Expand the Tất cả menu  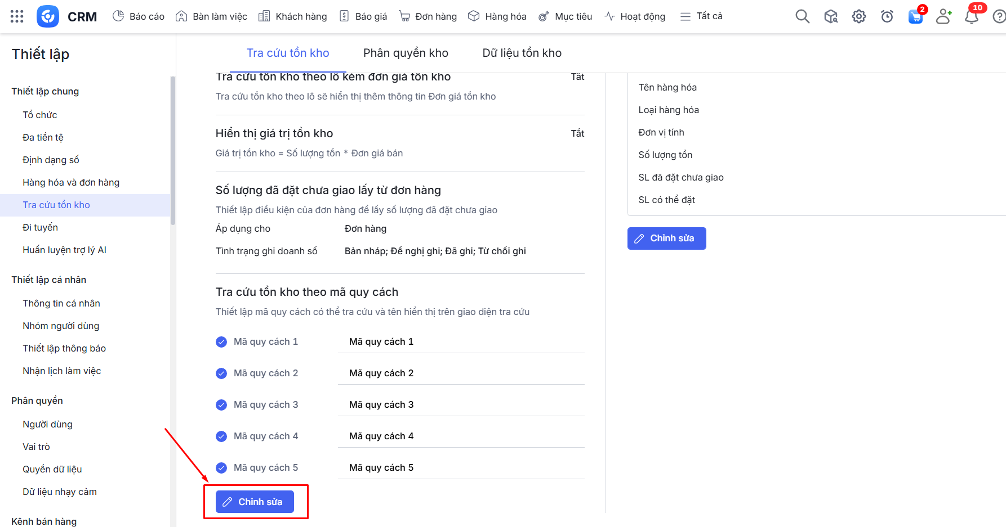(x=701, y=16)
